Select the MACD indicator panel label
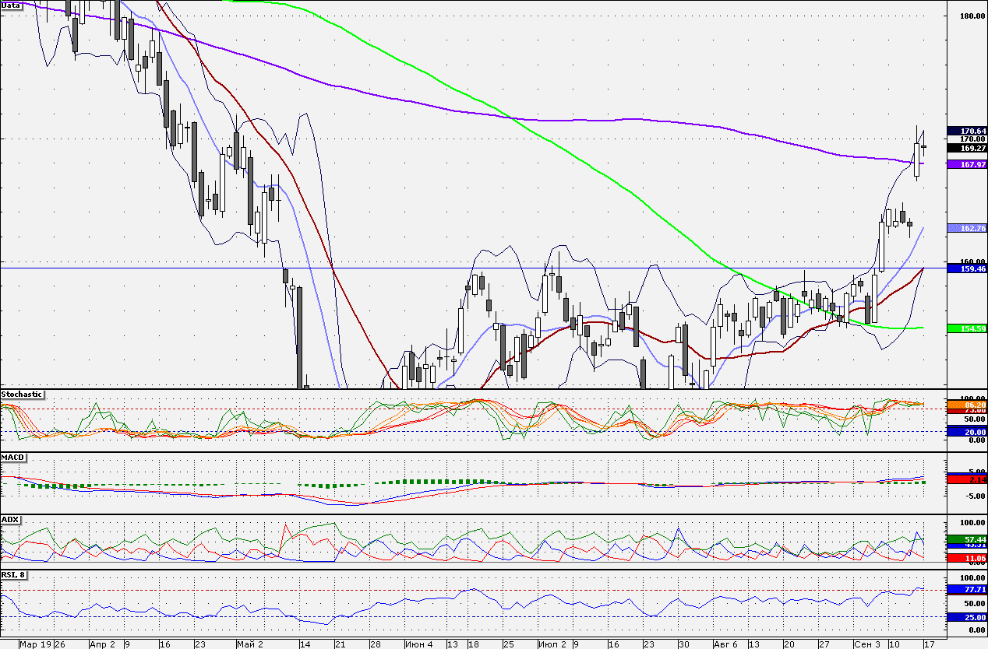The image size is (988, 649). pyautogui.click(x=12, y=457)
